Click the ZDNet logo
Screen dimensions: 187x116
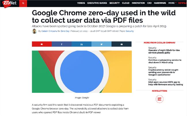[9, 3]
